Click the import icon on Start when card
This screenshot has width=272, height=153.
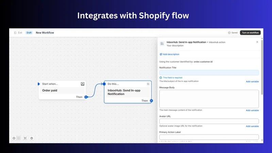tap(83, 84)
